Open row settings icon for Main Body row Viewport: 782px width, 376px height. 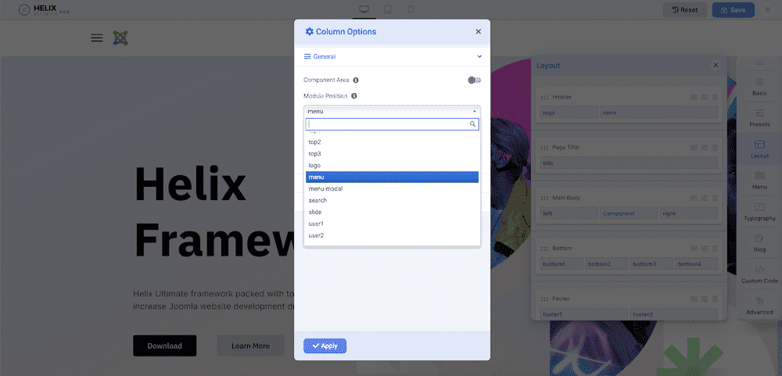(705, 198)
